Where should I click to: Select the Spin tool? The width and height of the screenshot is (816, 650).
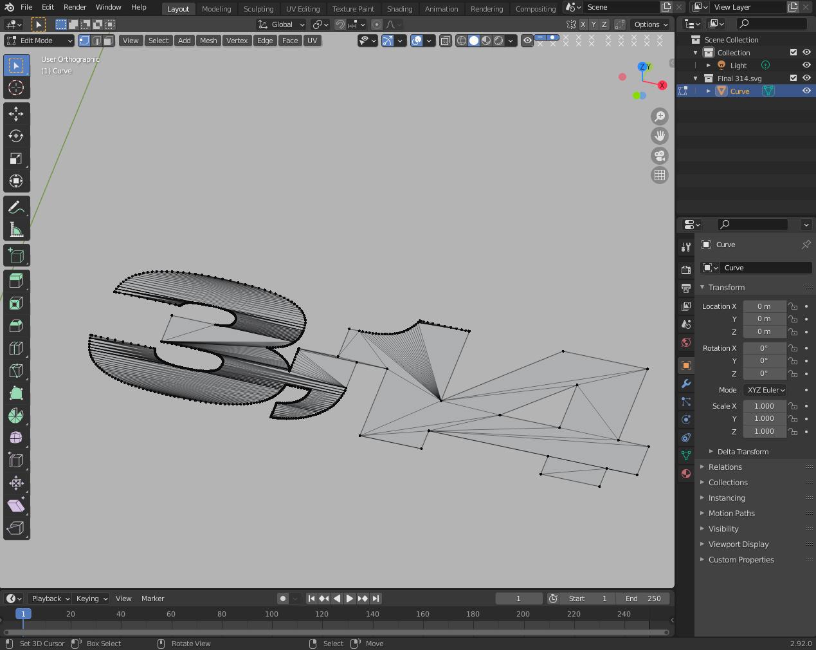coord(16,415)
